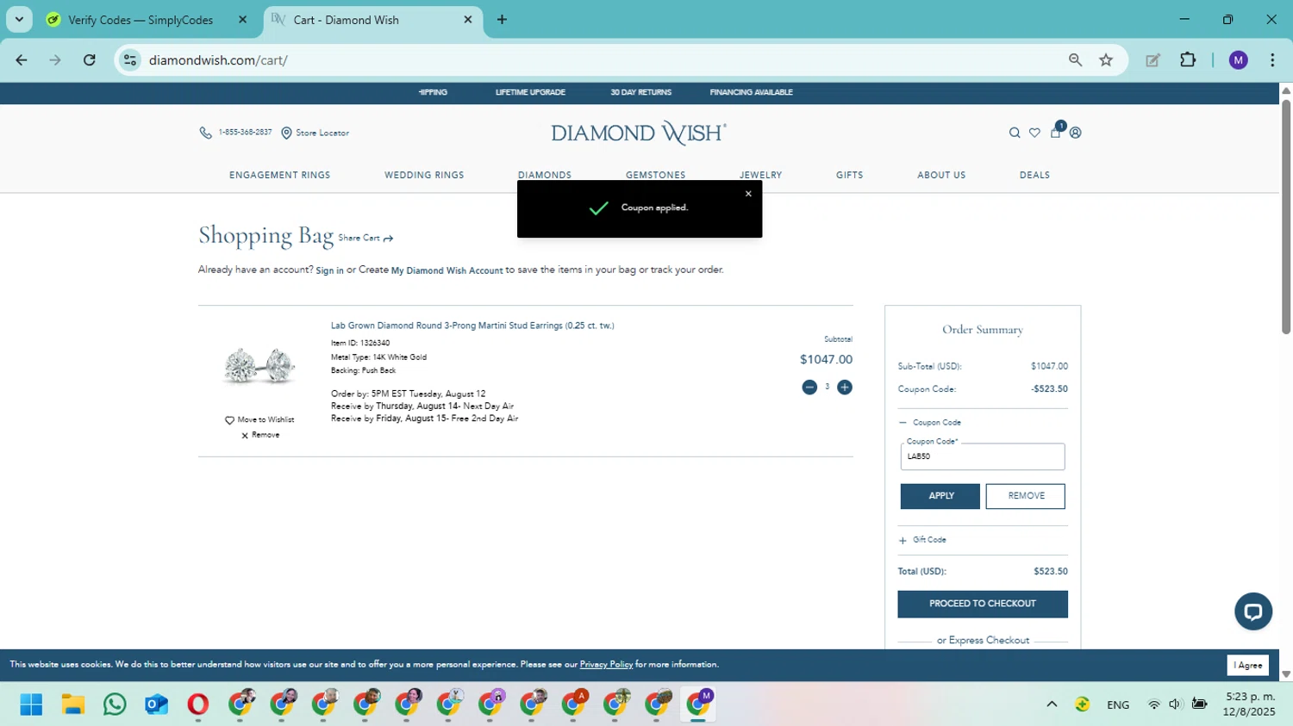Image resolution: width=1293 pixels, height=726 pixels.
Task: Click the page vertical scrollbar
Action: (x=1286, y=215)
